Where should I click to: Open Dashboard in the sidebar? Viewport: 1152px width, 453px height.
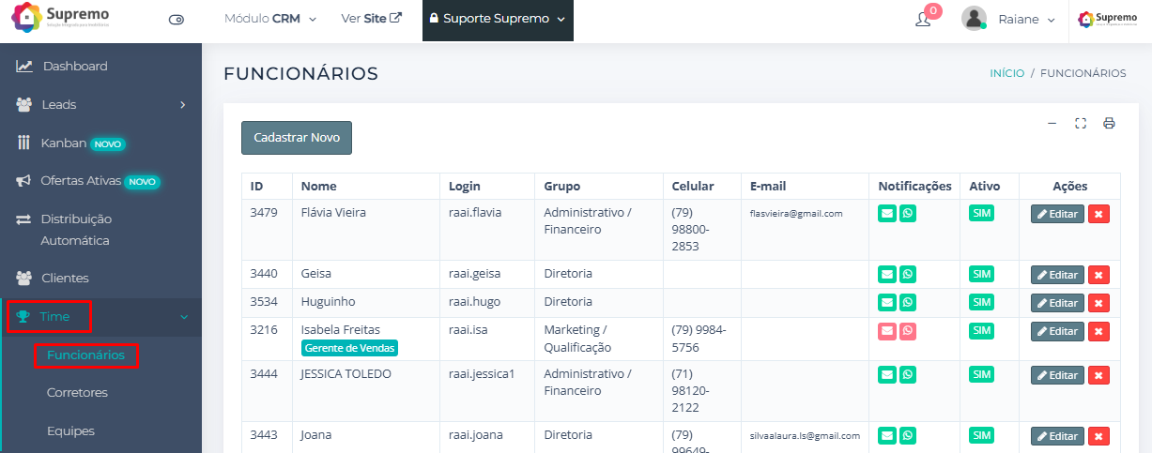(74, 67)
